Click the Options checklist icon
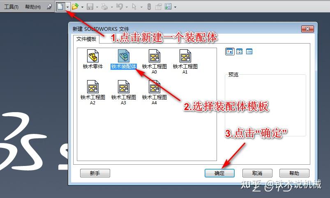This screenshot has width=330, height=198. tap(168, 7)
